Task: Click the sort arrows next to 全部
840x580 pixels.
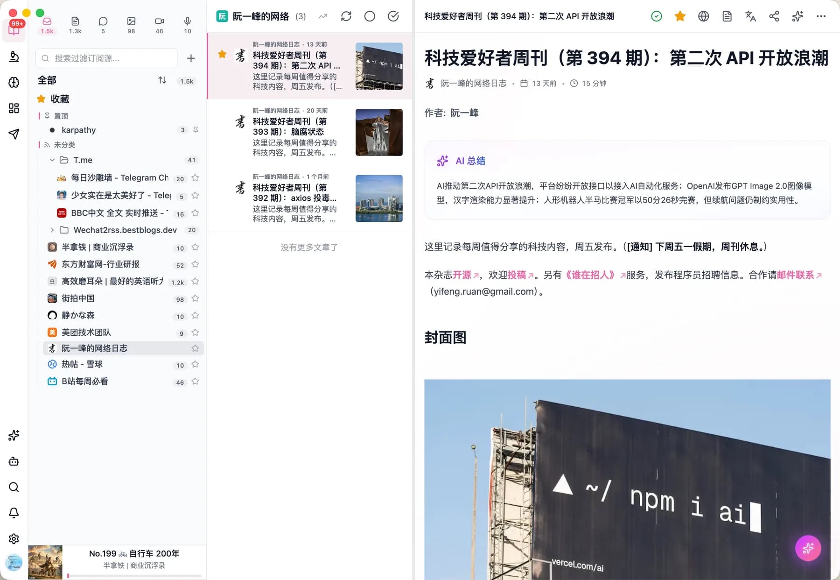Action: 162,80
